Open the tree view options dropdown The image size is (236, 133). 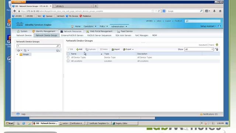26,51
